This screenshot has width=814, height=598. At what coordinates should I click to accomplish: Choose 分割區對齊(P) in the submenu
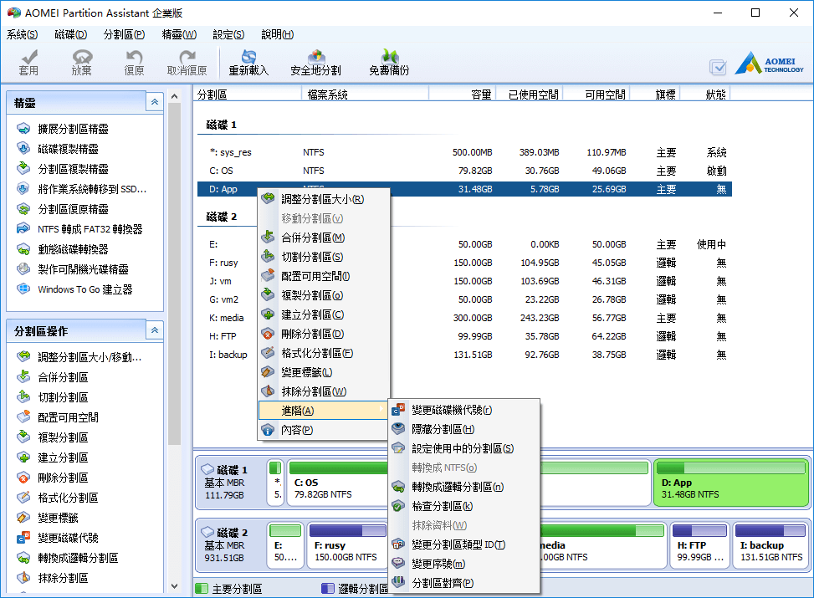tap(464, 583)
